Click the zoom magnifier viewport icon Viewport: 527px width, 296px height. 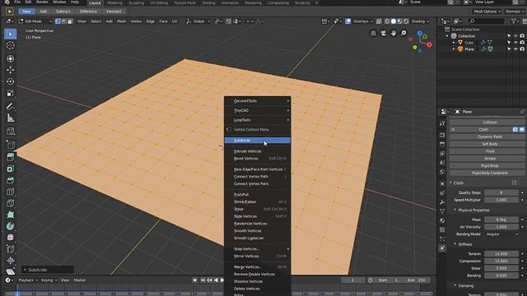tap(403, 33)
